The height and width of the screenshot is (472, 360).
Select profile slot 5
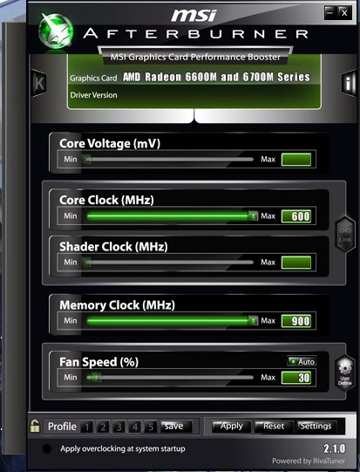click(151, 427)
